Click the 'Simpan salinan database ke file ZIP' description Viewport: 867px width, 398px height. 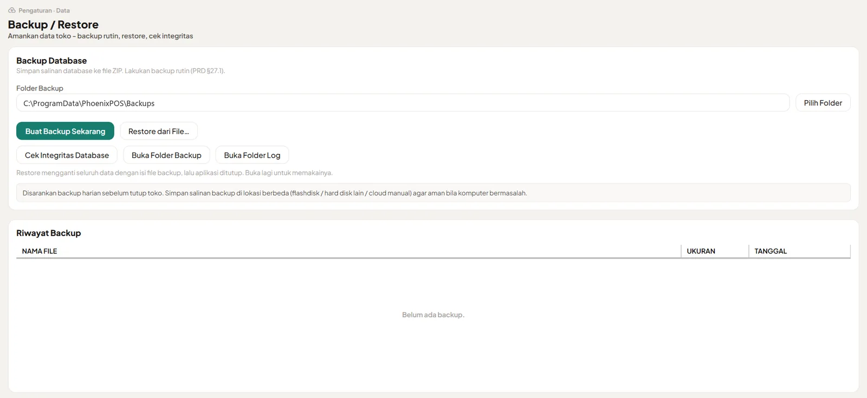[120, 71]
